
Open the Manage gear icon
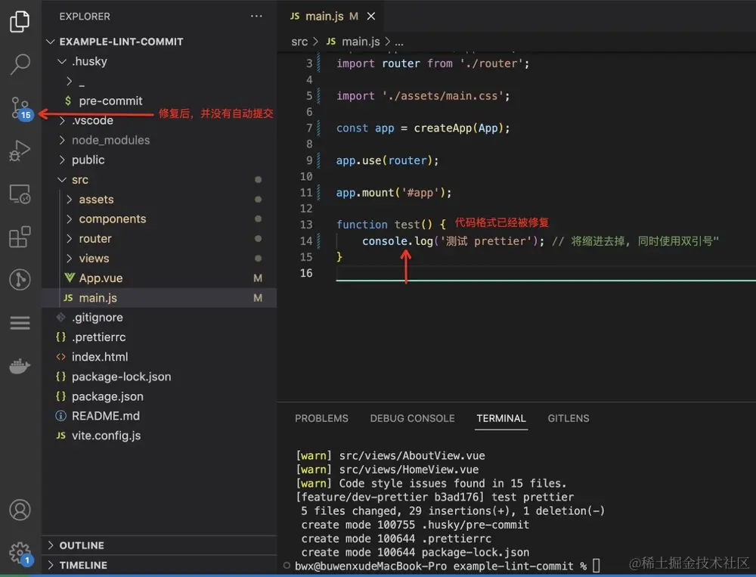(20, 553)
